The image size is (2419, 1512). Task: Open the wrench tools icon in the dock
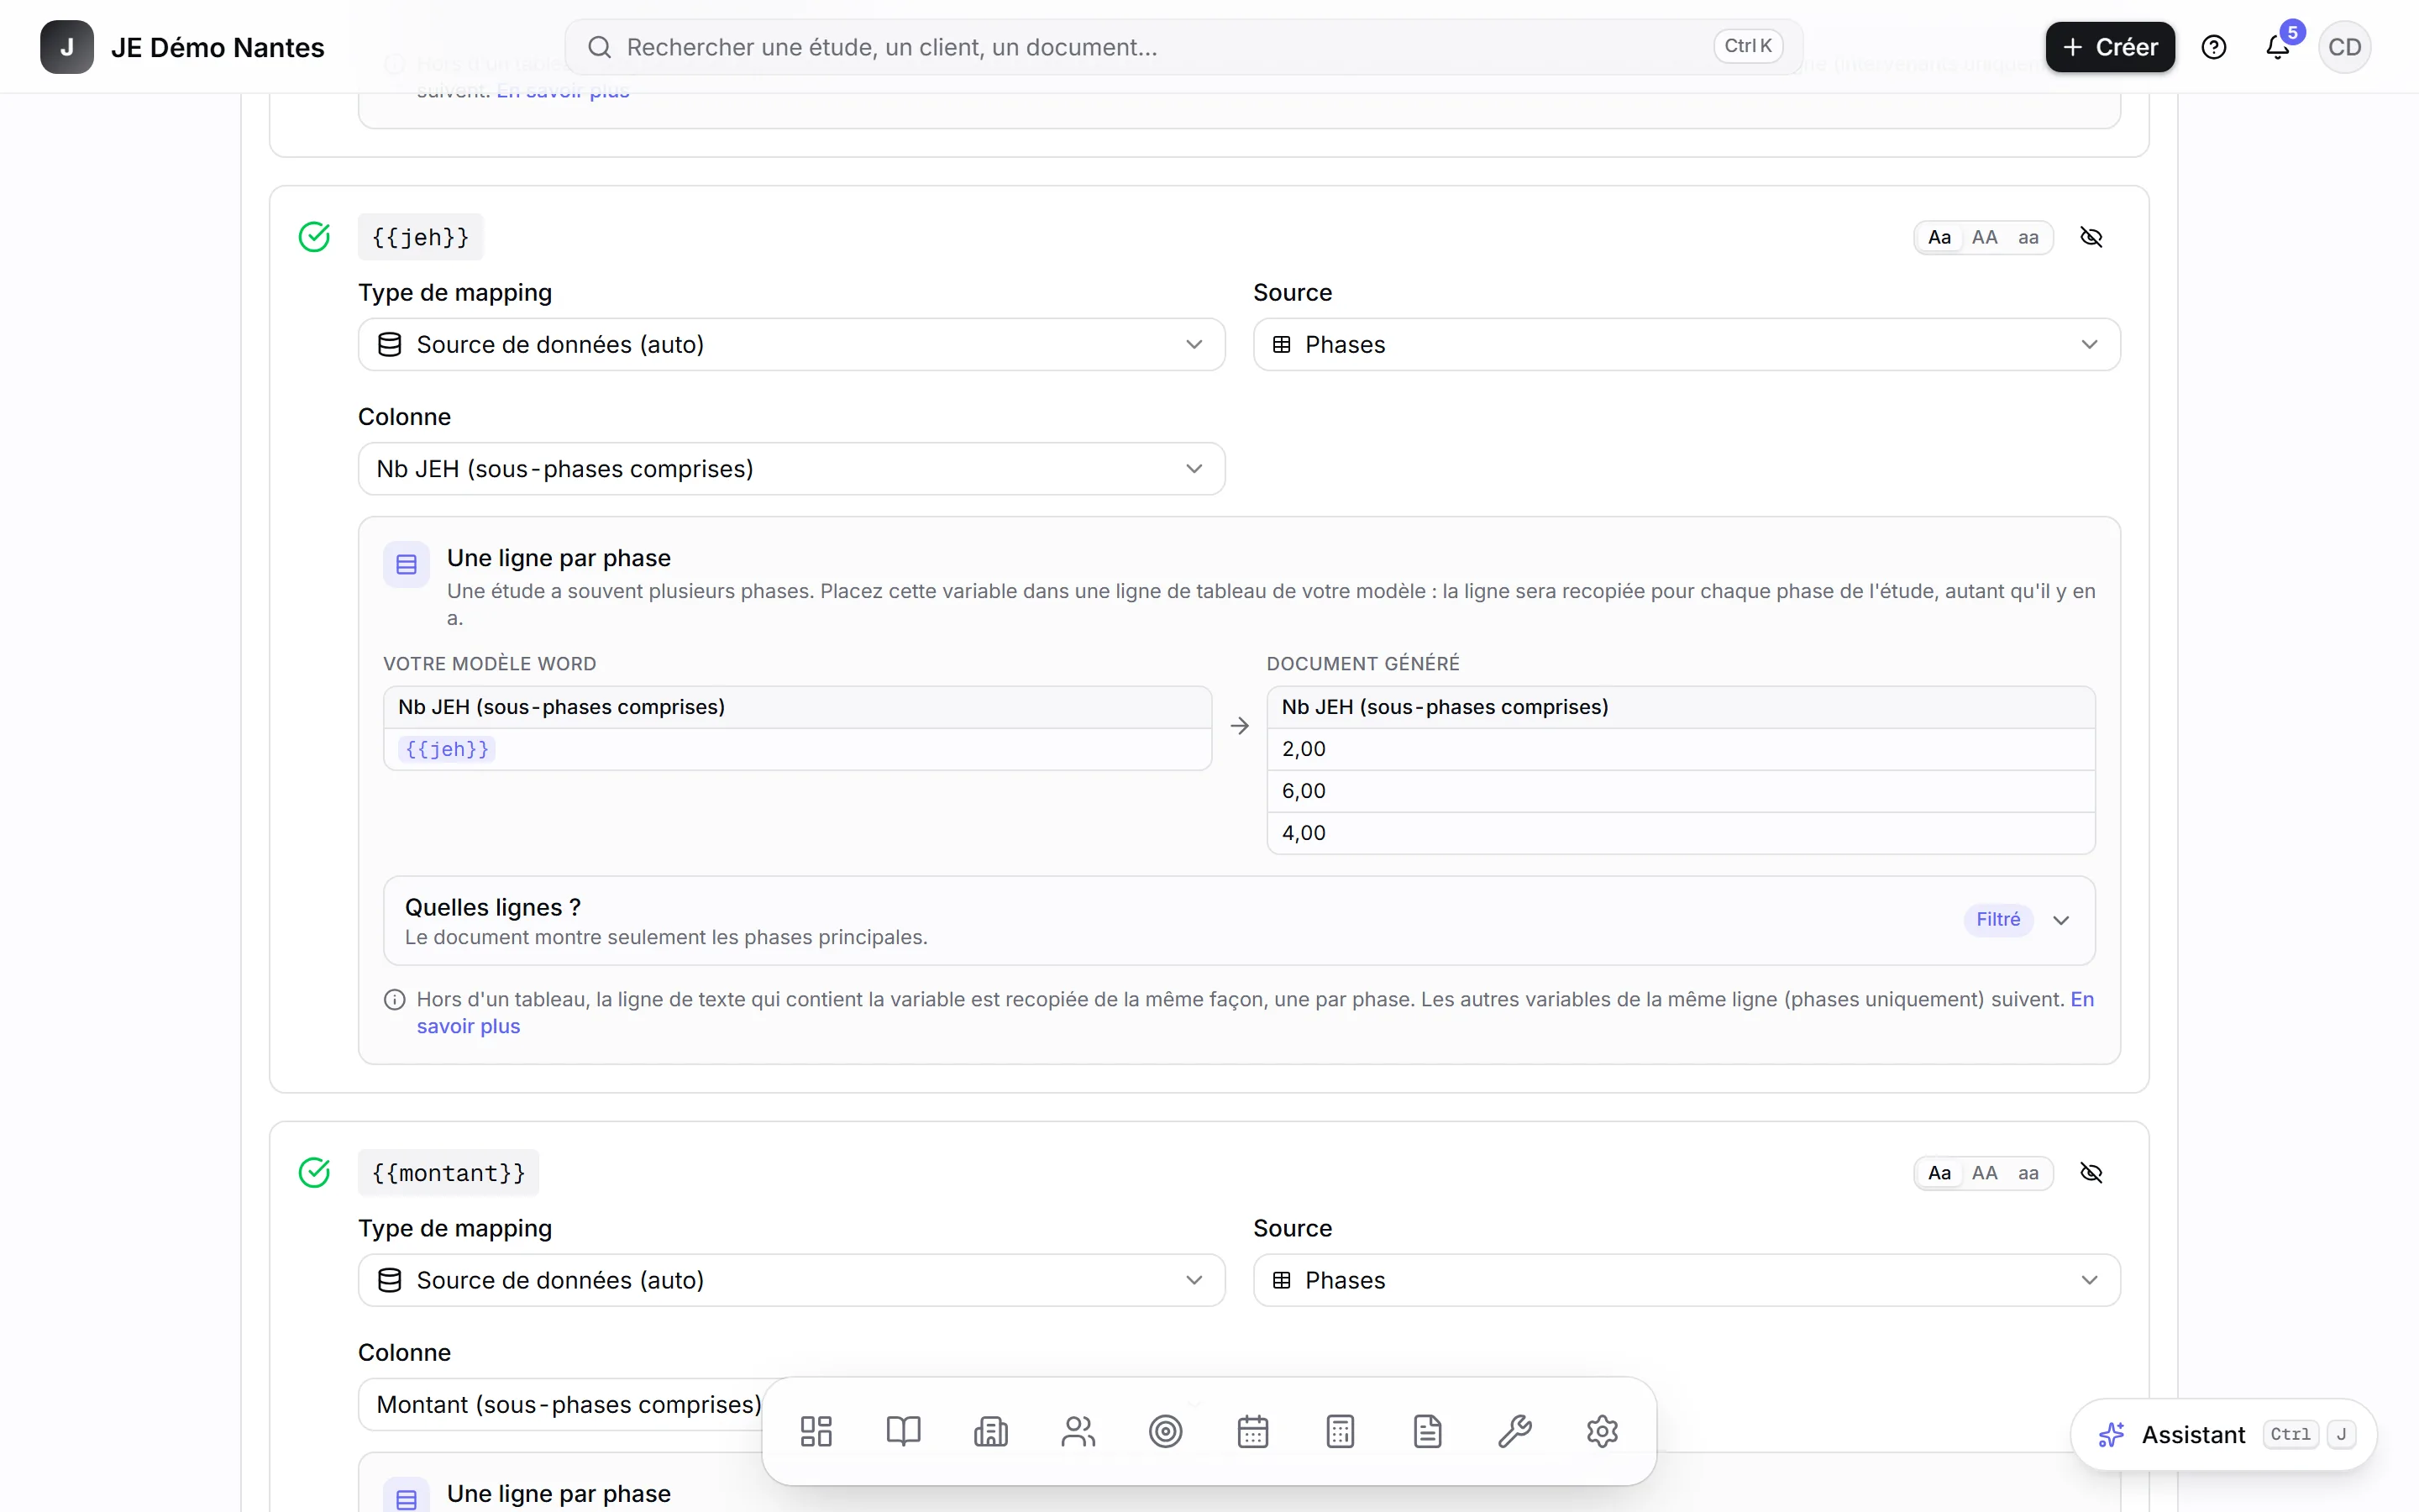(1515, 1431)
